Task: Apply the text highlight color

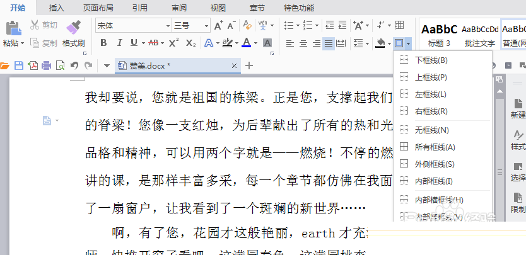Action: click(x=228, y=43)
